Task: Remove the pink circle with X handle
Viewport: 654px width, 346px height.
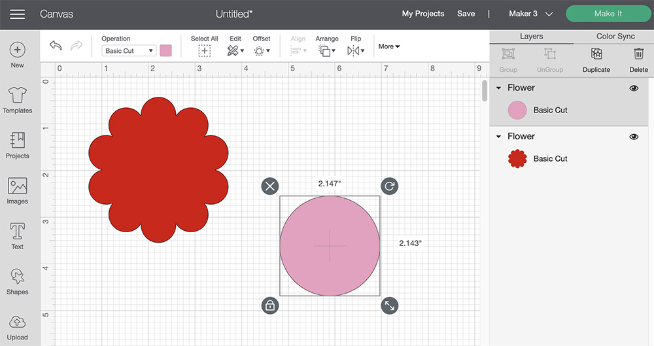Action: [270, 186]
